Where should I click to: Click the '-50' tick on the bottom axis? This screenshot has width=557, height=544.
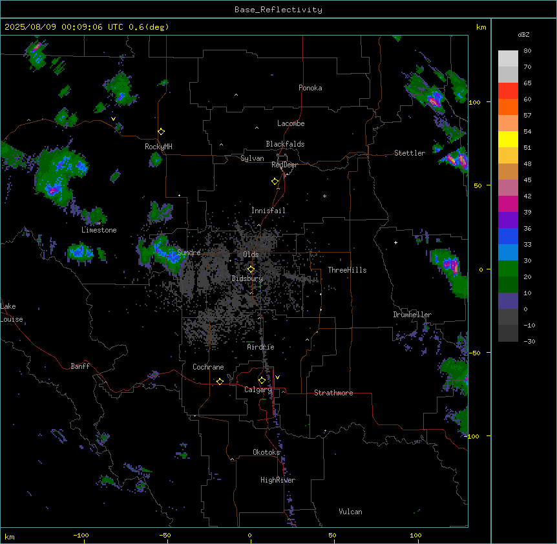click(x=165, y=535)
